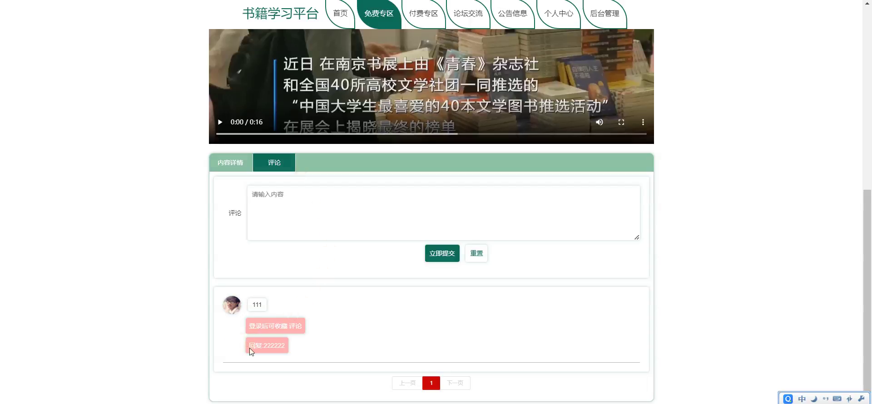The height and width of the screenshot is (404, 872).
Task: Open the soft keyboard icon
Action: point(837,399)
